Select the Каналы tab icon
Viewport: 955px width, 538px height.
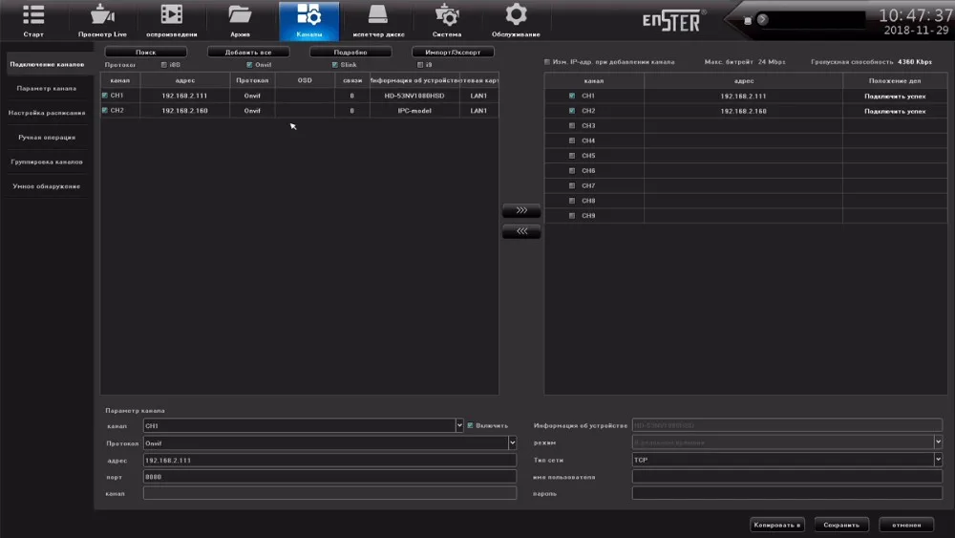coord(308,15)
